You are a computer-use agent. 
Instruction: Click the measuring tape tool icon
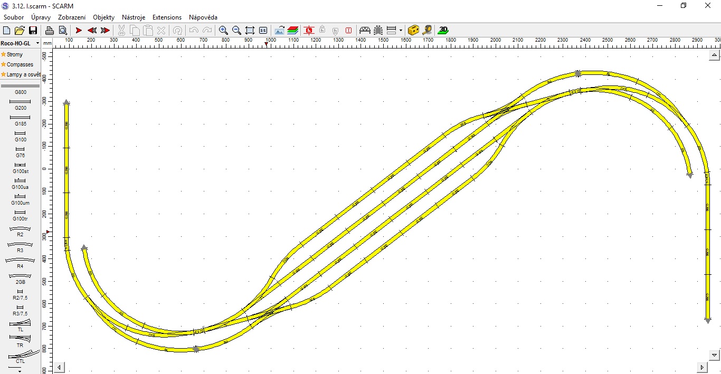pyautogui.click(x=427, y=31)
